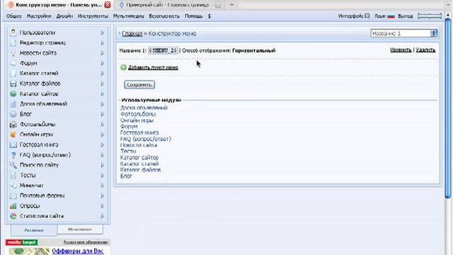Click the Мини-чат icon

pyautogui.click(x=13, y=186)
